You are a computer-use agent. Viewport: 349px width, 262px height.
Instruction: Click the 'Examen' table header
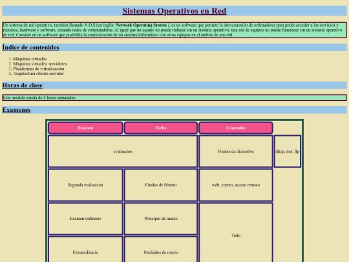click(x=85, y=128)
